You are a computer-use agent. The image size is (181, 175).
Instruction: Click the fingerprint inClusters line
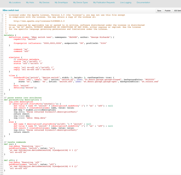tap(60, 43)
